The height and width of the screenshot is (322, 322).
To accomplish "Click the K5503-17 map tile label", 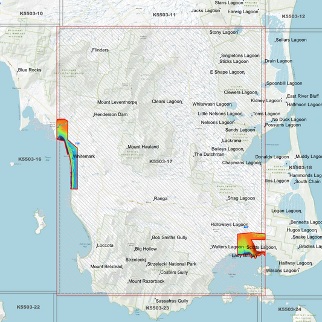I will pos(161,161).
